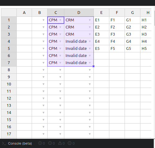This screenshot has height=148, width=155.
Task: Click the second console counter icon
Action: pyautogui.click(x=50, y=143)
